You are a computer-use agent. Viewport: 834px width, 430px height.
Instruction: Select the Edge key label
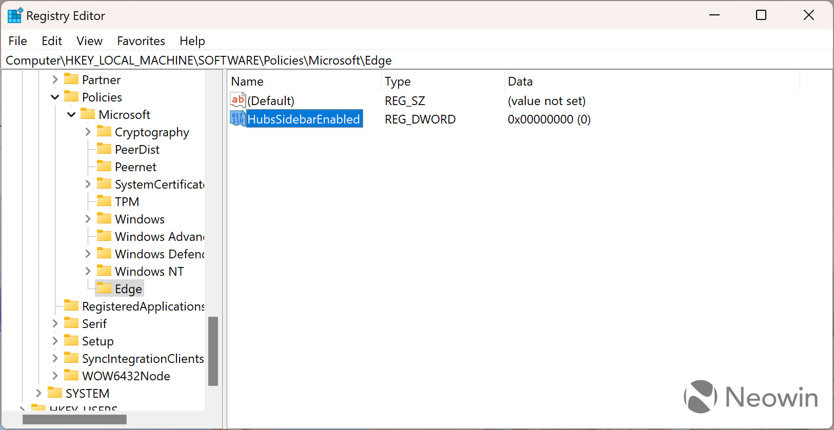pos(128,289)
